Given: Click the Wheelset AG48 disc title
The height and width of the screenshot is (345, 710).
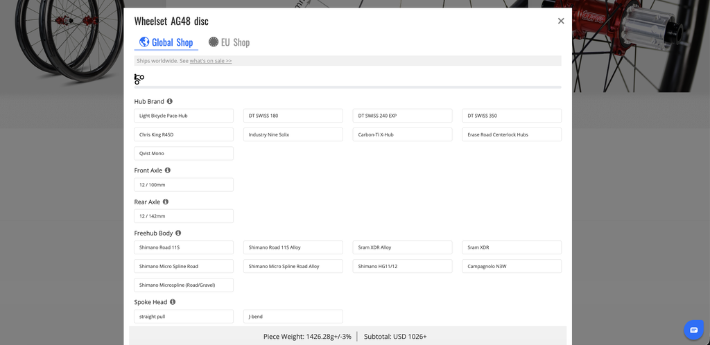Looking at the screenshot, I should point(171,21).
